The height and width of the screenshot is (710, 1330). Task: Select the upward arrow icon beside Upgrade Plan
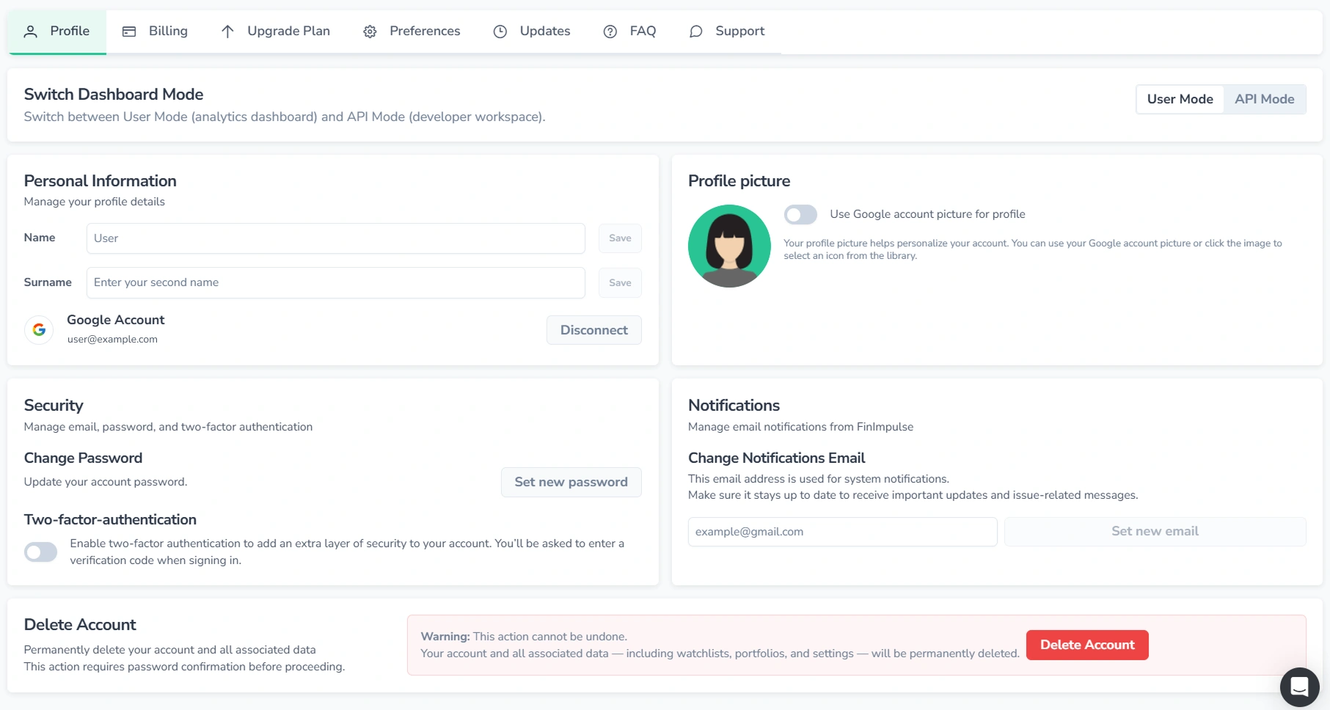click(x=227, y=31)
